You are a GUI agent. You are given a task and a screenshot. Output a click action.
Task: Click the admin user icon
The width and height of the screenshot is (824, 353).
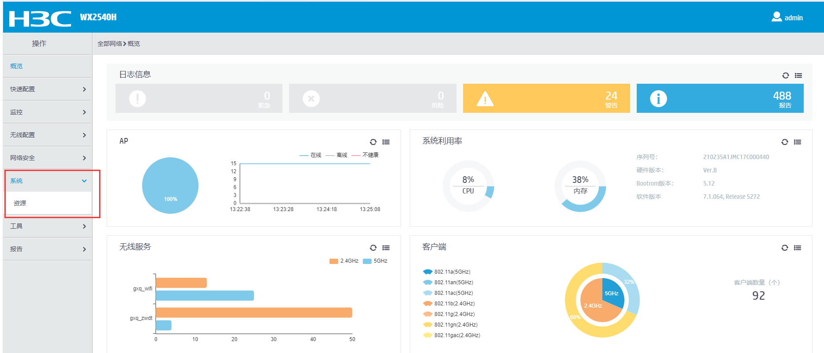(776, 17)
